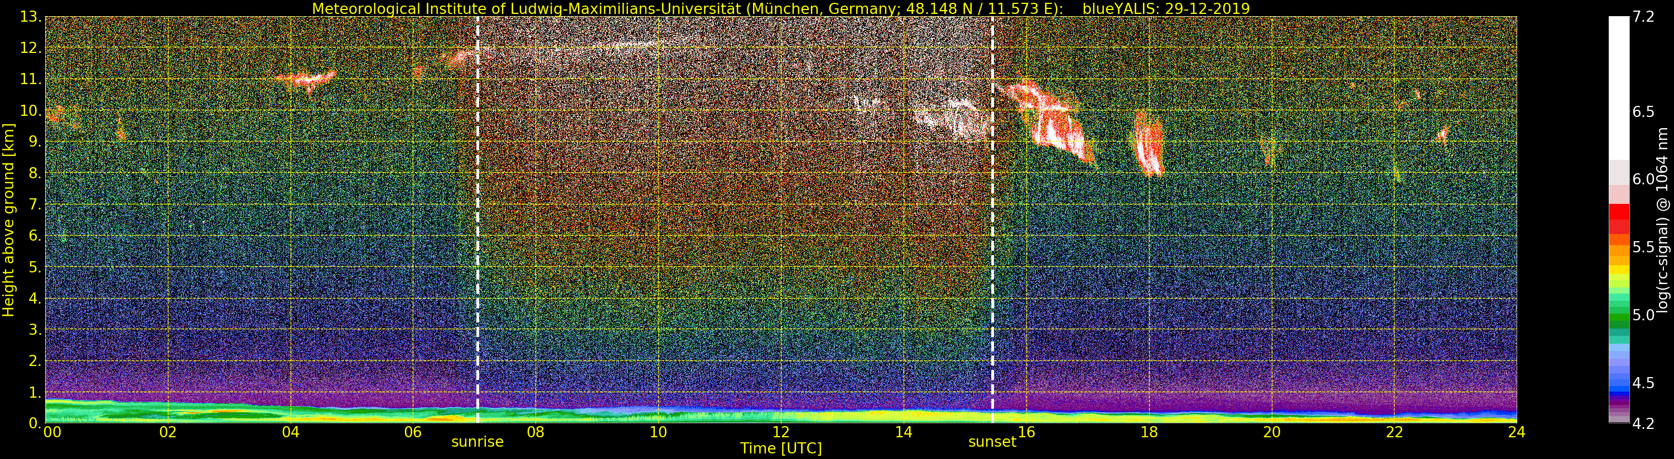
Task: Click the white top section of colorbar
Action: [1619, 87]
